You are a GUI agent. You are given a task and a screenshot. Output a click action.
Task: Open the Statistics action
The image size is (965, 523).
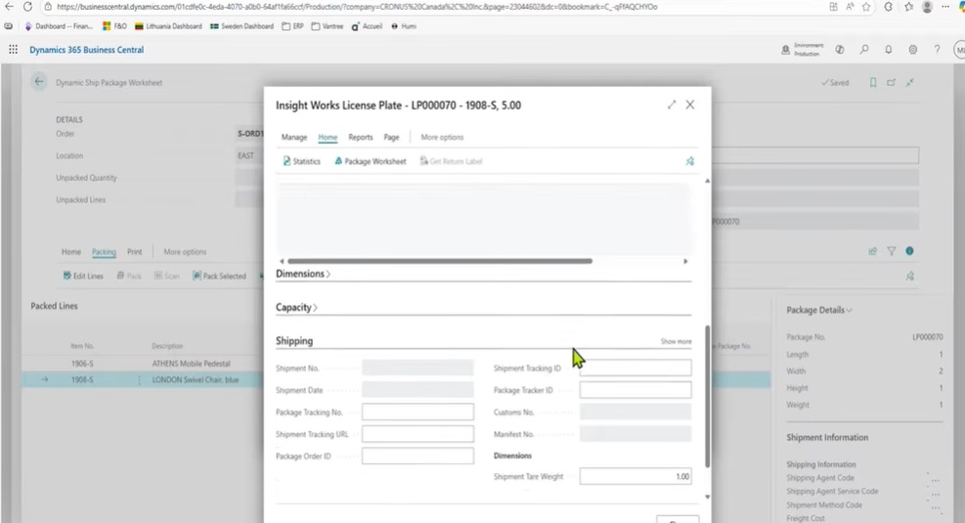click(301, 161)
